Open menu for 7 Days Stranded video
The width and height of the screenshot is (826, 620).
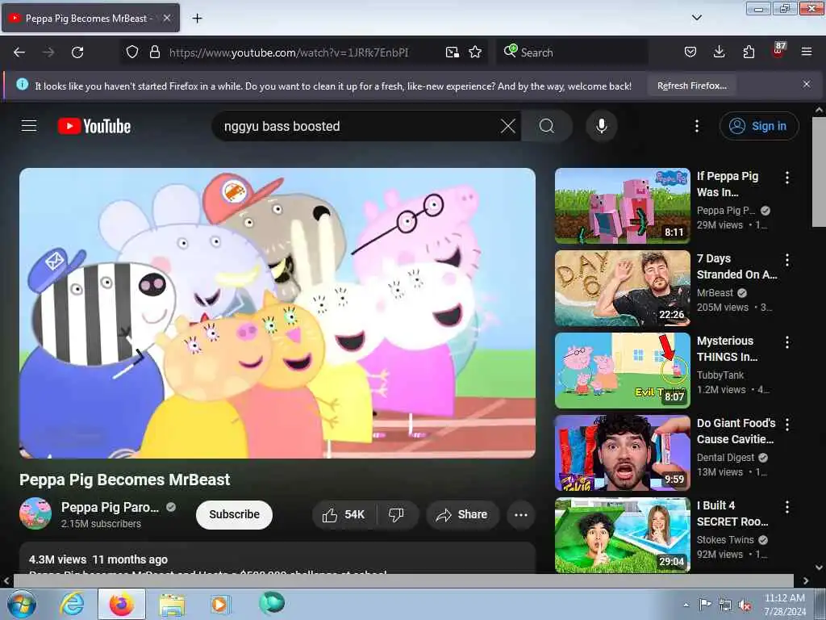pyautogui.click(x=787, y=260)
